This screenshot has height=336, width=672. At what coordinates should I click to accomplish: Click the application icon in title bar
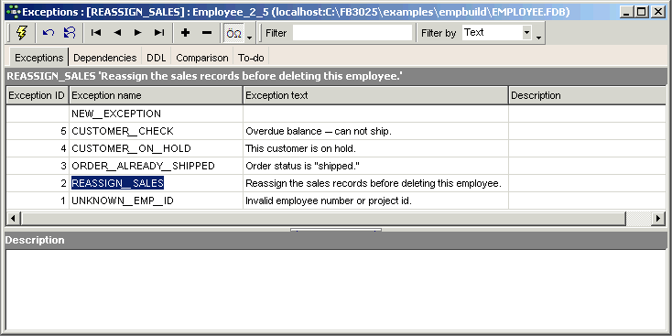pyautogui.click(x=14, y=12)
